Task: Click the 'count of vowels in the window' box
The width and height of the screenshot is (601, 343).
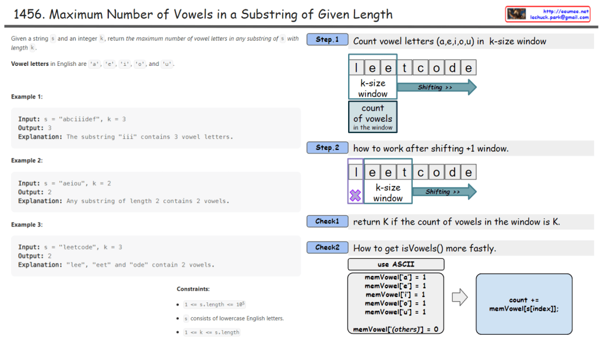Action: coord(372,117)
